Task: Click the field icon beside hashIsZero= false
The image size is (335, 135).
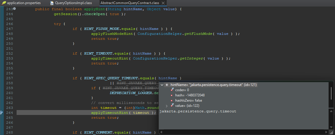Action: 172,100
